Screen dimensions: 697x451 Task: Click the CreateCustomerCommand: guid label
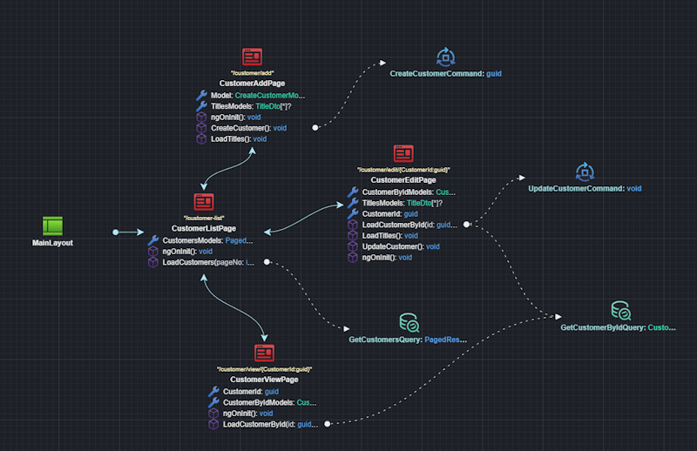coord(445,74)
